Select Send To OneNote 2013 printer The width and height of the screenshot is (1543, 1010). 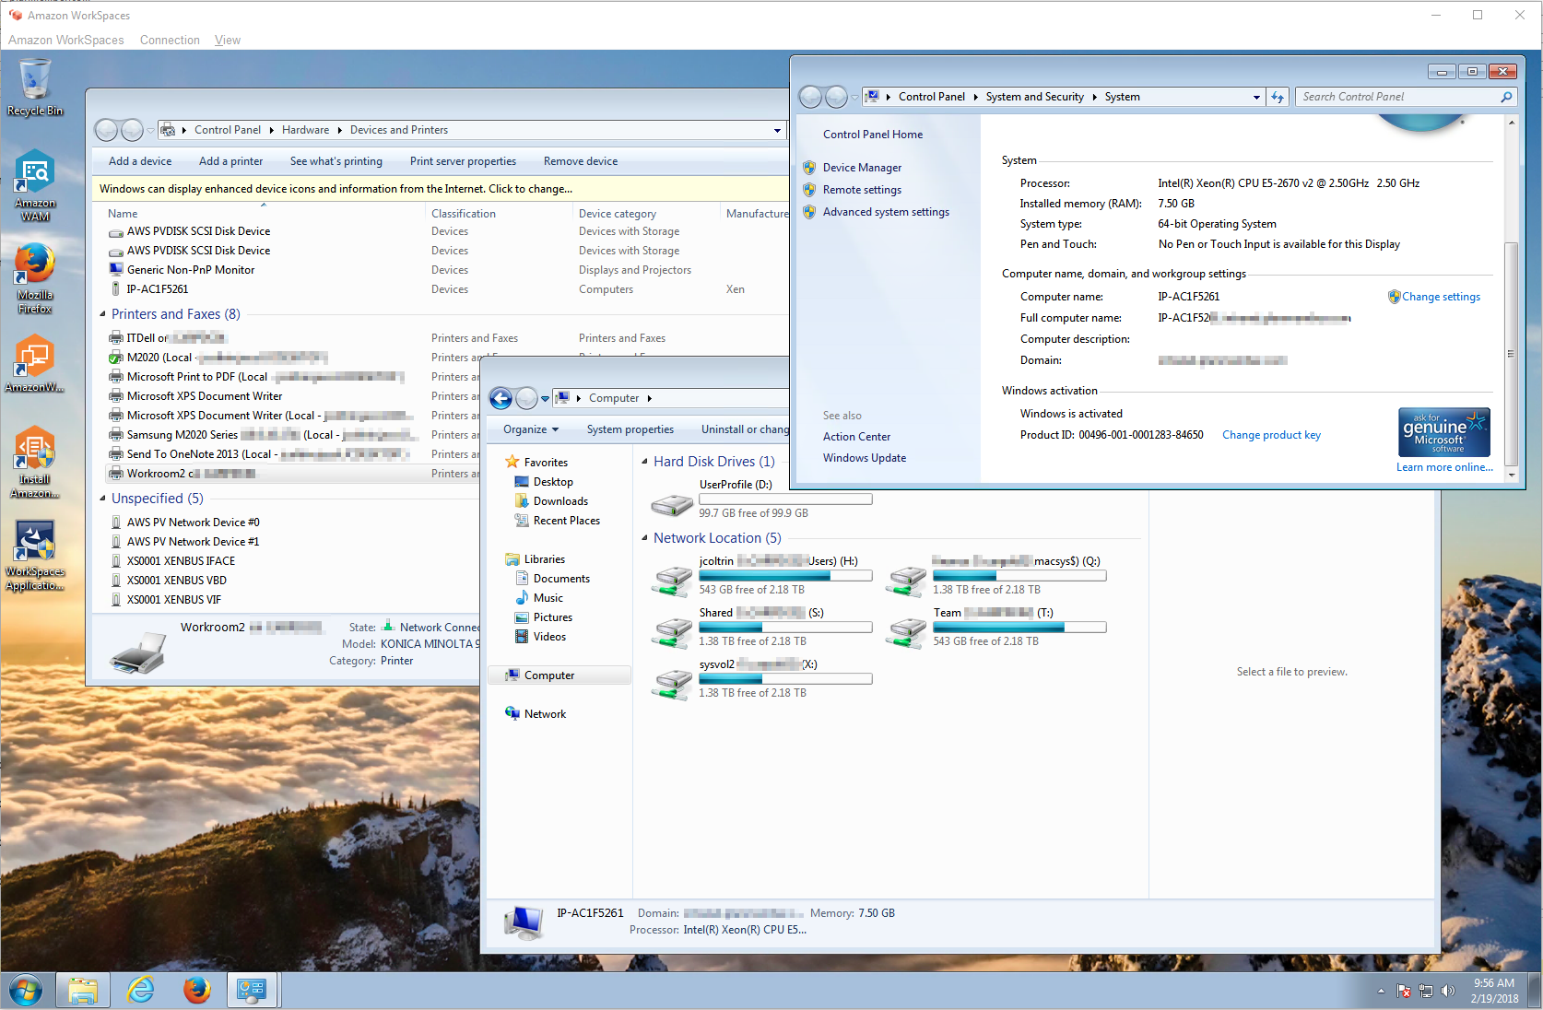pyautogui.click(x=258, y=454)
